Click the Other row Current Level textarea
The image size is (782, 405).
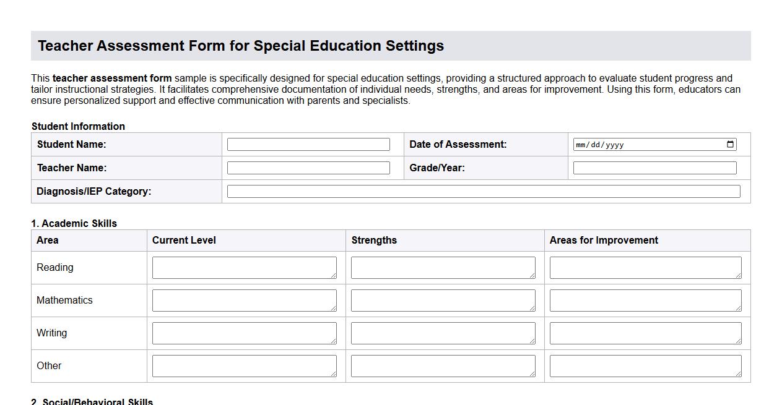(x=243, y=365)
